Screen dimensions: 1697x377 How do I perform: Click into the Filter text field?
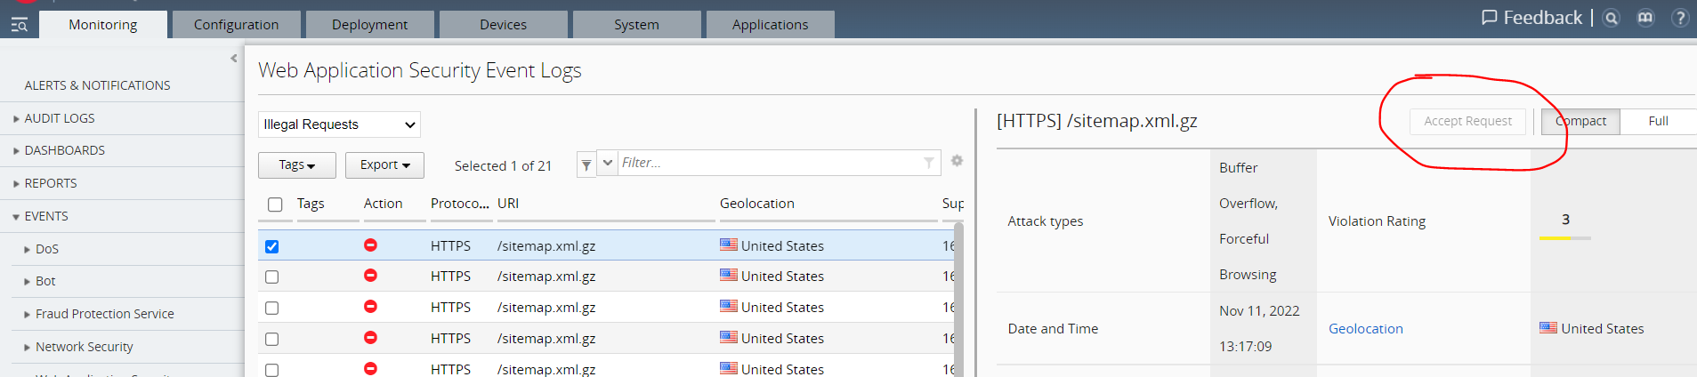(x=770, y=163)
